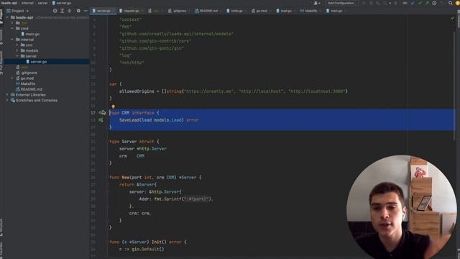Open the Git history clock icon
This screenshot has width=460, height=259.
click(x=434, y=3)
